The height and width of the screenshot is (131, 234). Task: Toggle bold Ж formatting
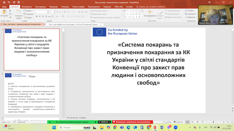pyautogui.click(x=37, y=16)
